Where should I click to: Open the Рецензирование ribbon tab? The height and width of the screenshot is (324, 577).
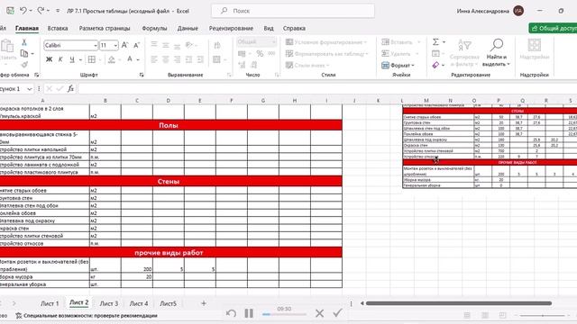(231, 28)
